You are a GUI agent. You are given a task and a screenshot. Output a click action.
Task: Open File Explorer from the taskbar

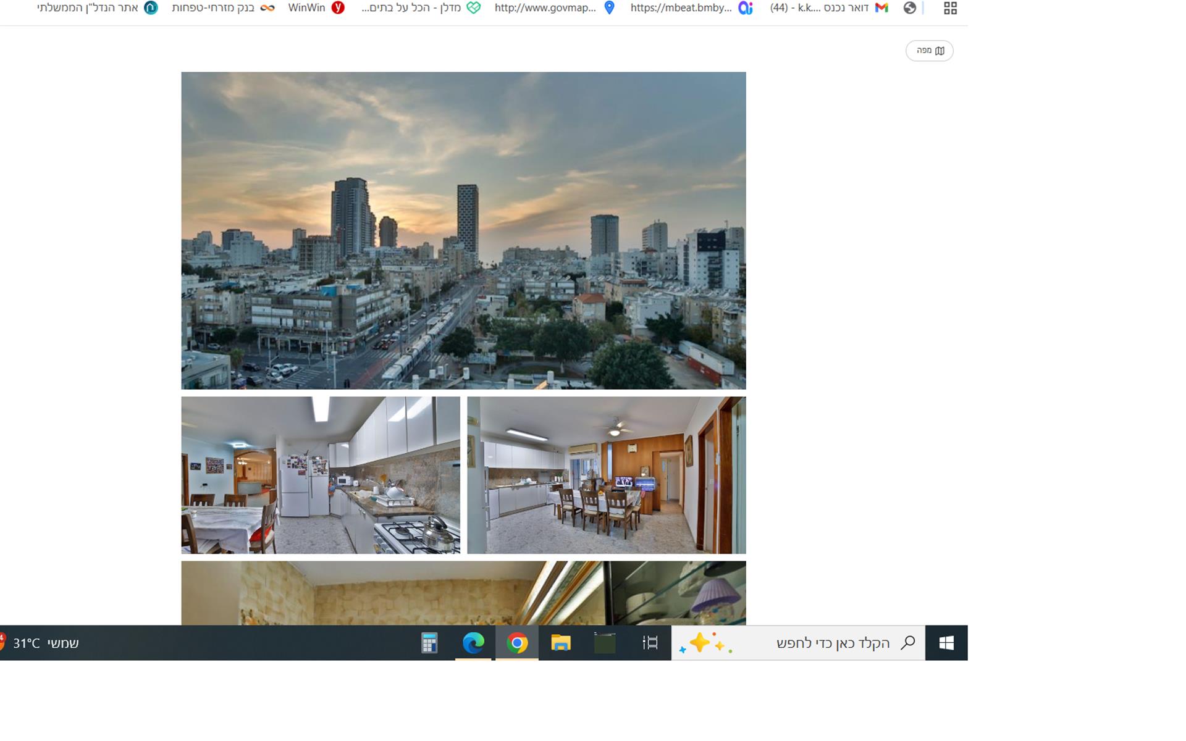560,643
